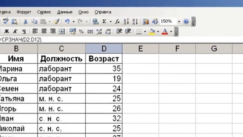The height and width of the screenshot is (137, 243).
Task: Open the Справка menu
Action: 103,12
